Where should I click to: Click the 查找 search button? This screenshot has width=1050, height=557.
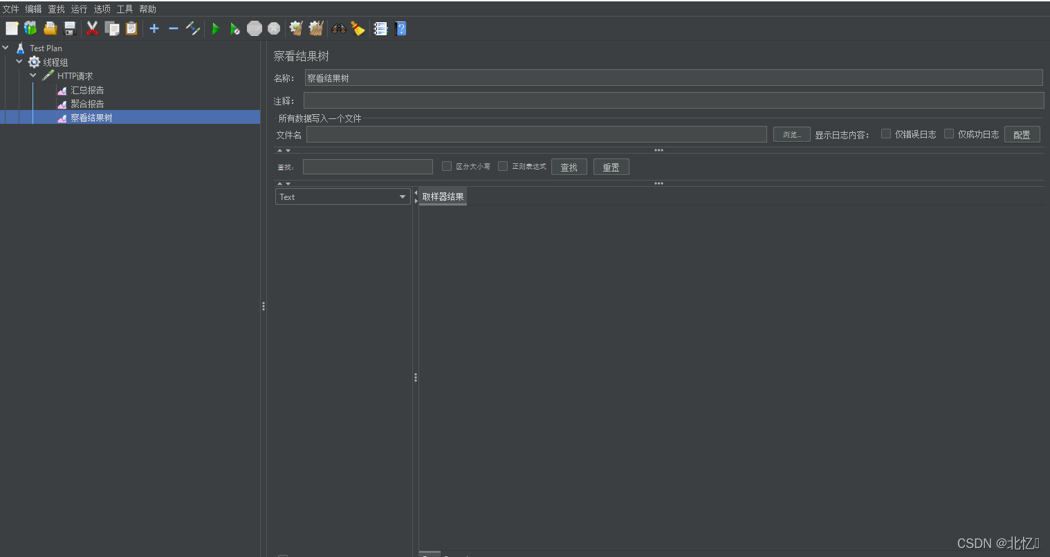569,167
